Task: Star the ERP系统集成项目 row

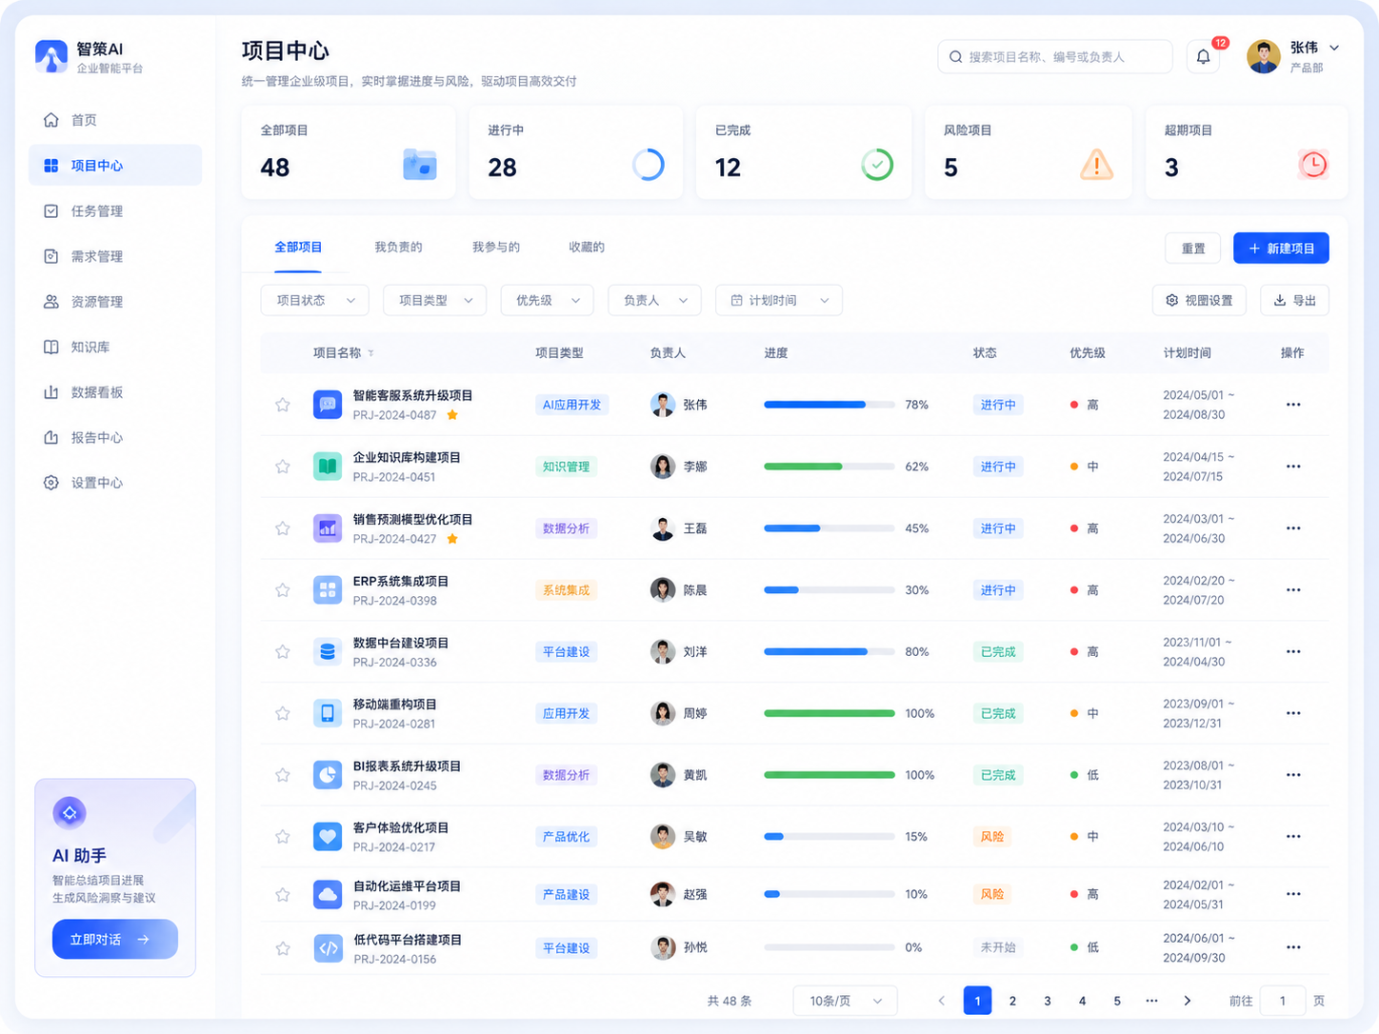Action: [x=283, y=590]
